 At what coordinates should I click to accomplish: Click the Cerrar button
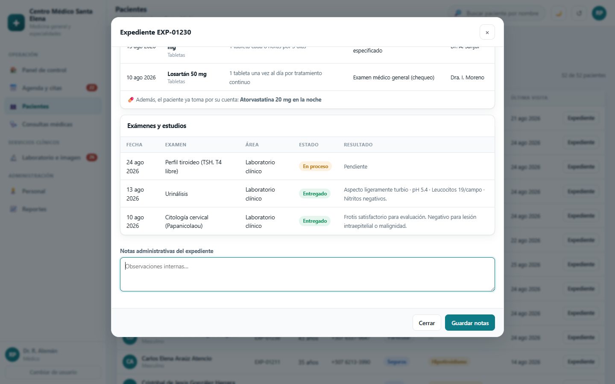point(427,323)
